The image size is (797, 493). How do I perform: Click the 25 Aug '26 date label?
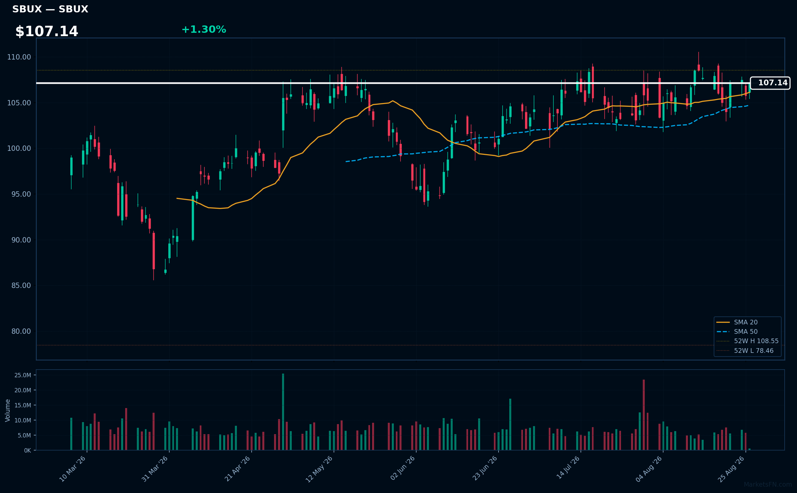coord(731,469)
